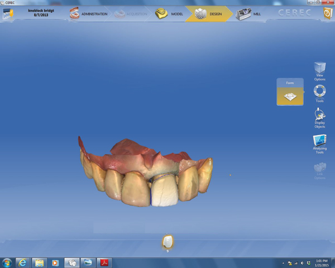Click the Link Options button
The image size is (335, 268).
coord(319,169)
